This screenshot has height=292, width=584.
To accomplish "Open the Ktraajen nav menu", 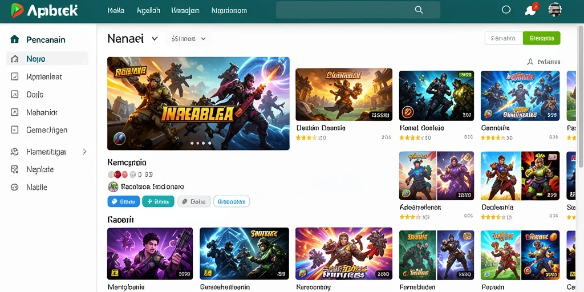I will (x=185, y=10).
